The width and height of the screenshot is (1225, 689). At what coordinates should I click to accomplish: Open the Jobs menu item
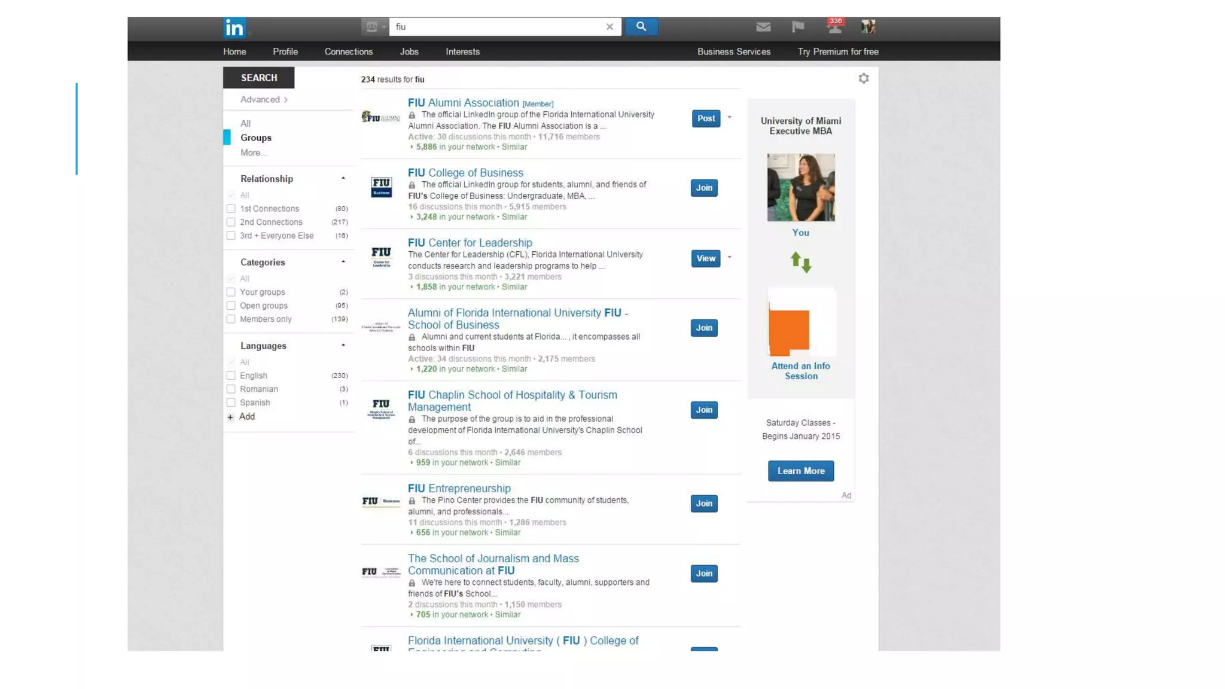point(409,51)
